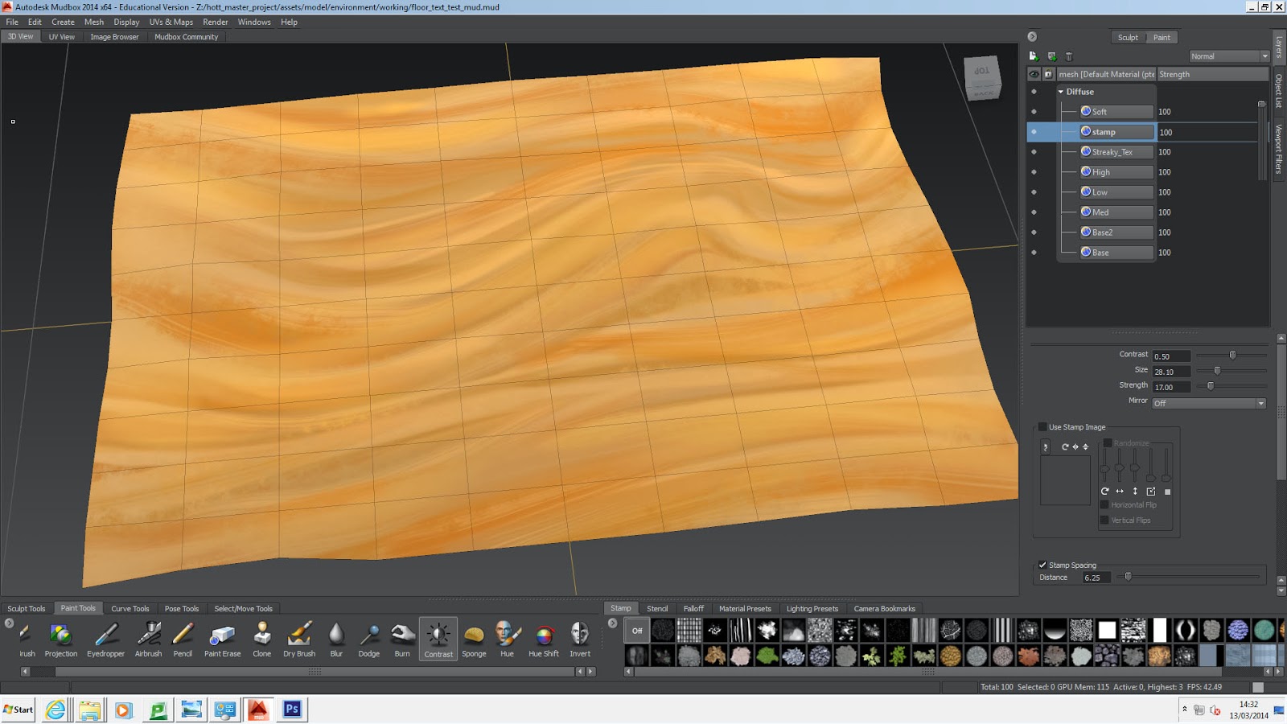The height and width of the screenshot is (724, 1287).
Task: Open the Normal blend mode dropdown
Action: pos(1228,56)
